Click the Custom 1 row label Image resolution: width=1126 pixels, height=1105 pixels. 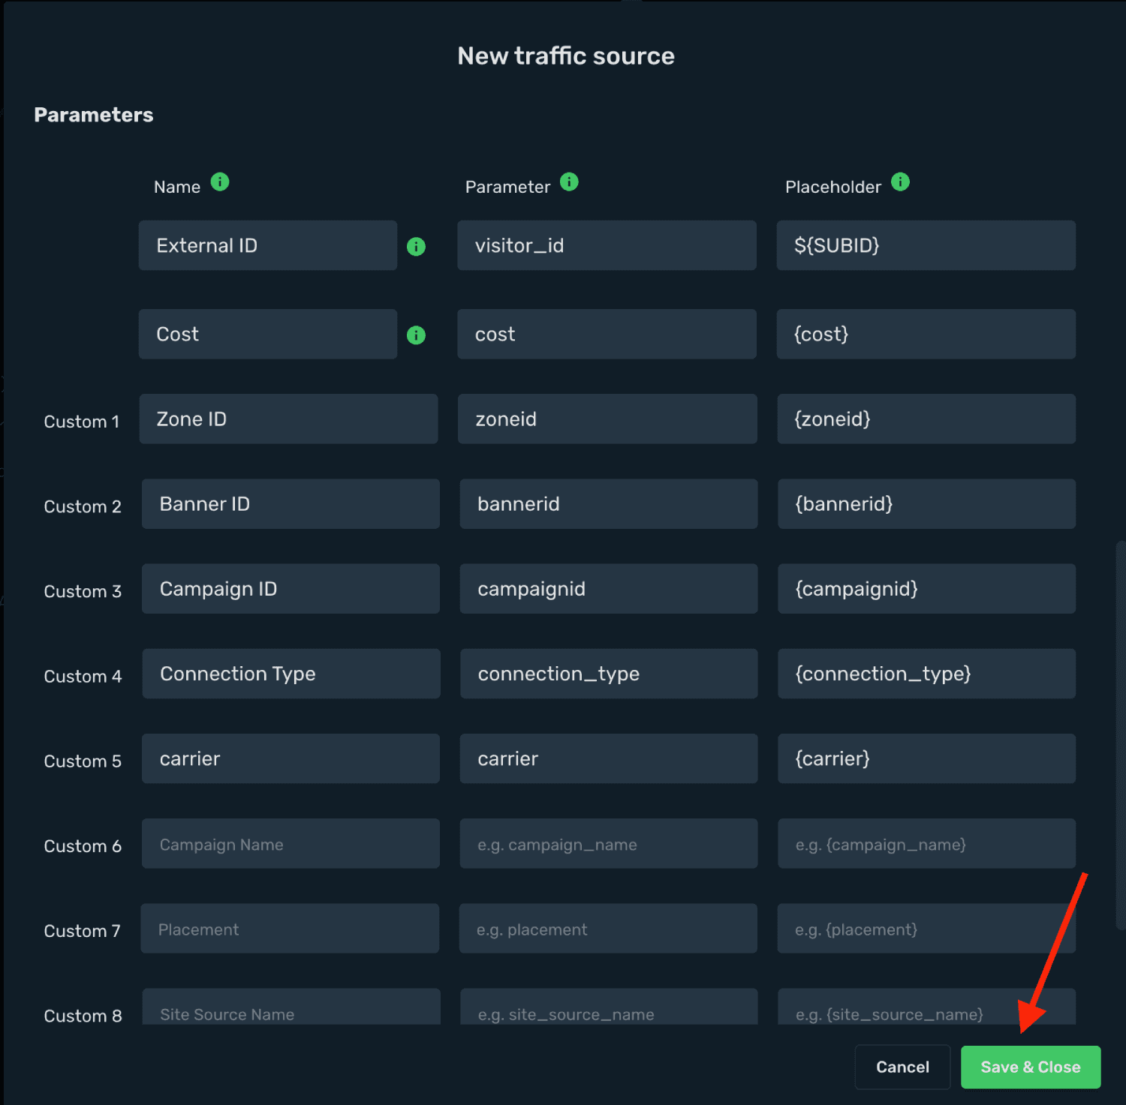82,422
